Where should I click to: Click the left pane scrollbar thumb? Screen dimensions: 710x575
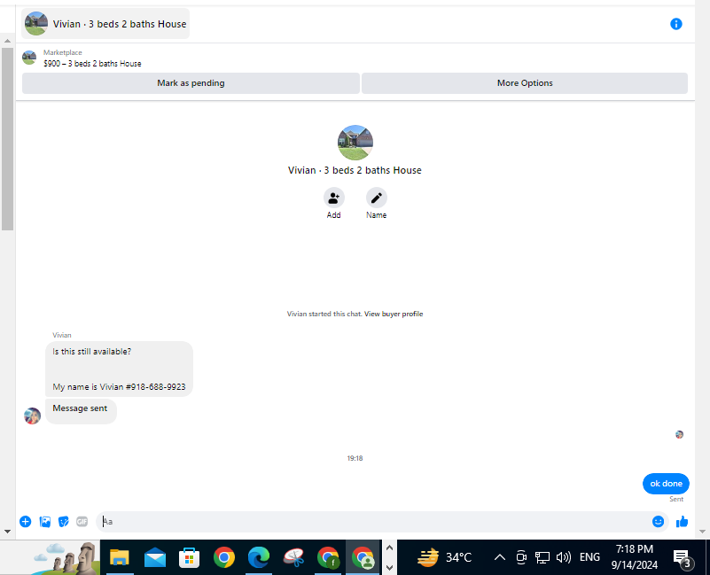7,139
